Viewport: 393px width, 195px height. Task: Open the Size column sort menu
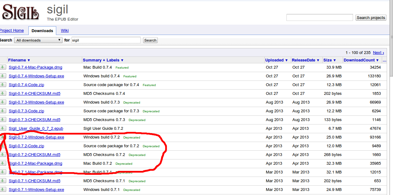pos(330,60)
